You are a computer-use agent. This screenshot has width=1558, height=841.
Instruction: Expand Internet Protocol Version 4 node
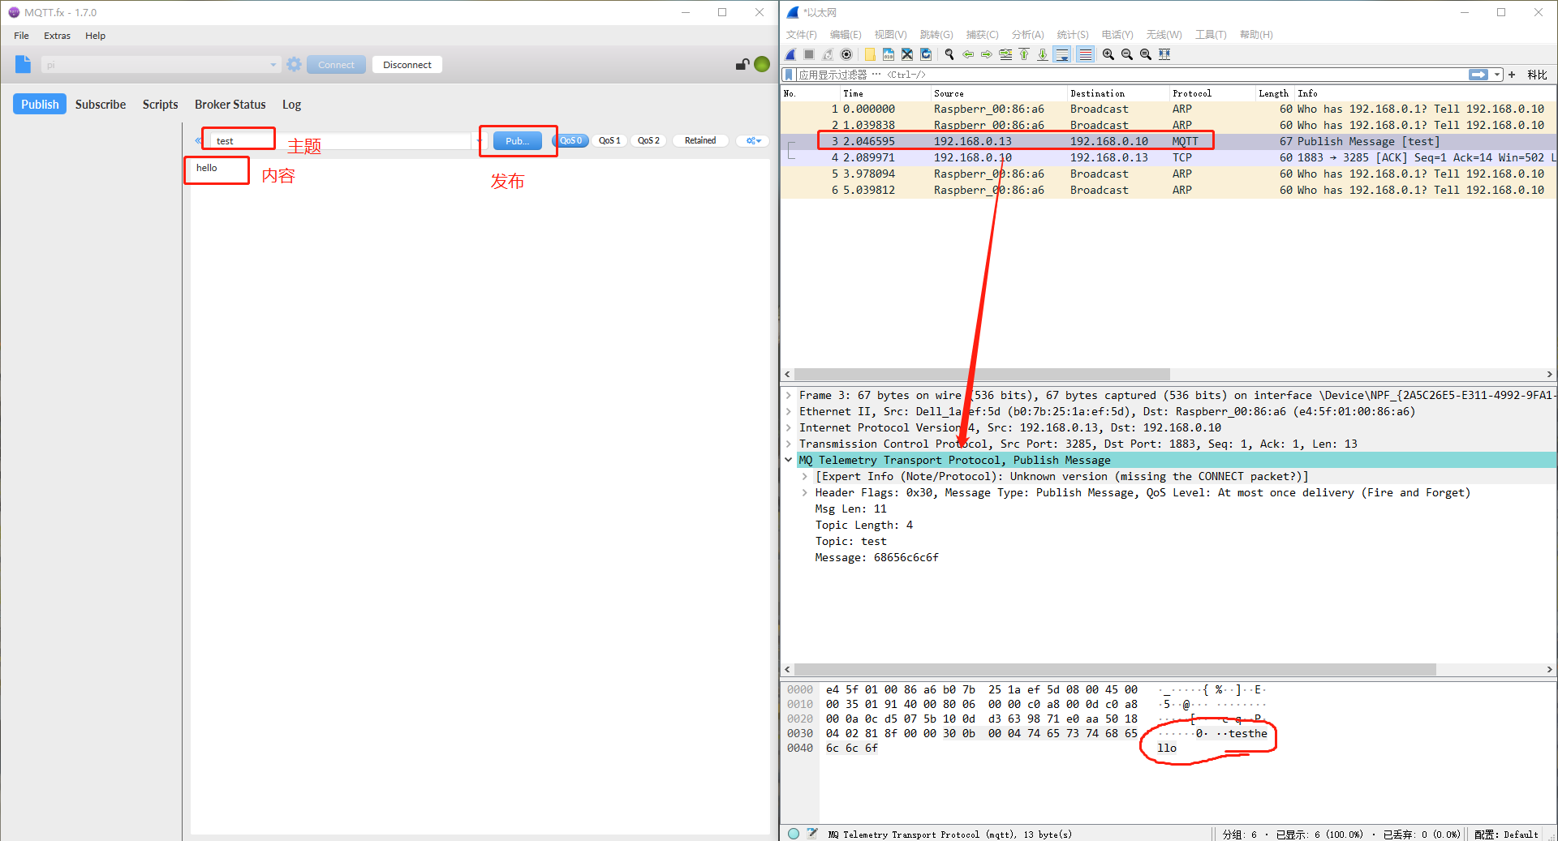(x=788, y=427)
